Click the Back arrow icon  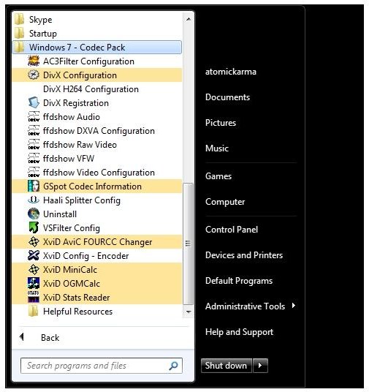[22, 337]
